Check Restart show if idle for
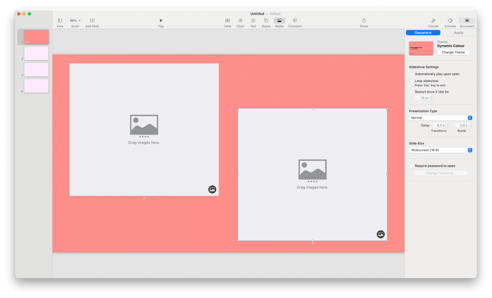Viewport: 492px width, 298px height. coord(412,92)
